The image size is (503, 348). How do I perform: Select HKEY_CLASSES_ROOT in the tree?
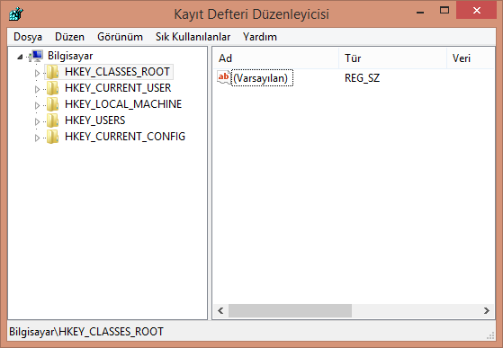coord(117,72)
